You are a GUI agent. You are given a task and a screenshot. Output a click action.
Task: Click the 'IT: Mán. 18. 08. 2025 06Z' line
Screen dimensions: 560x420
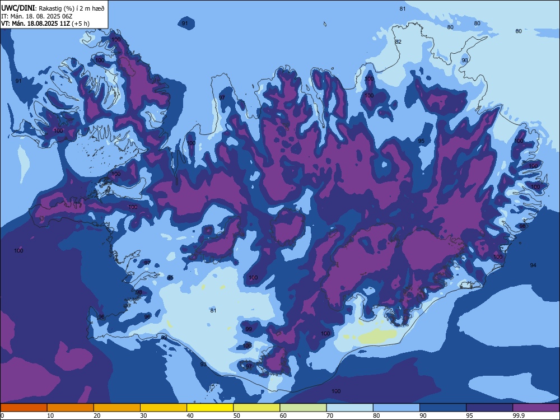click(37, 16)
